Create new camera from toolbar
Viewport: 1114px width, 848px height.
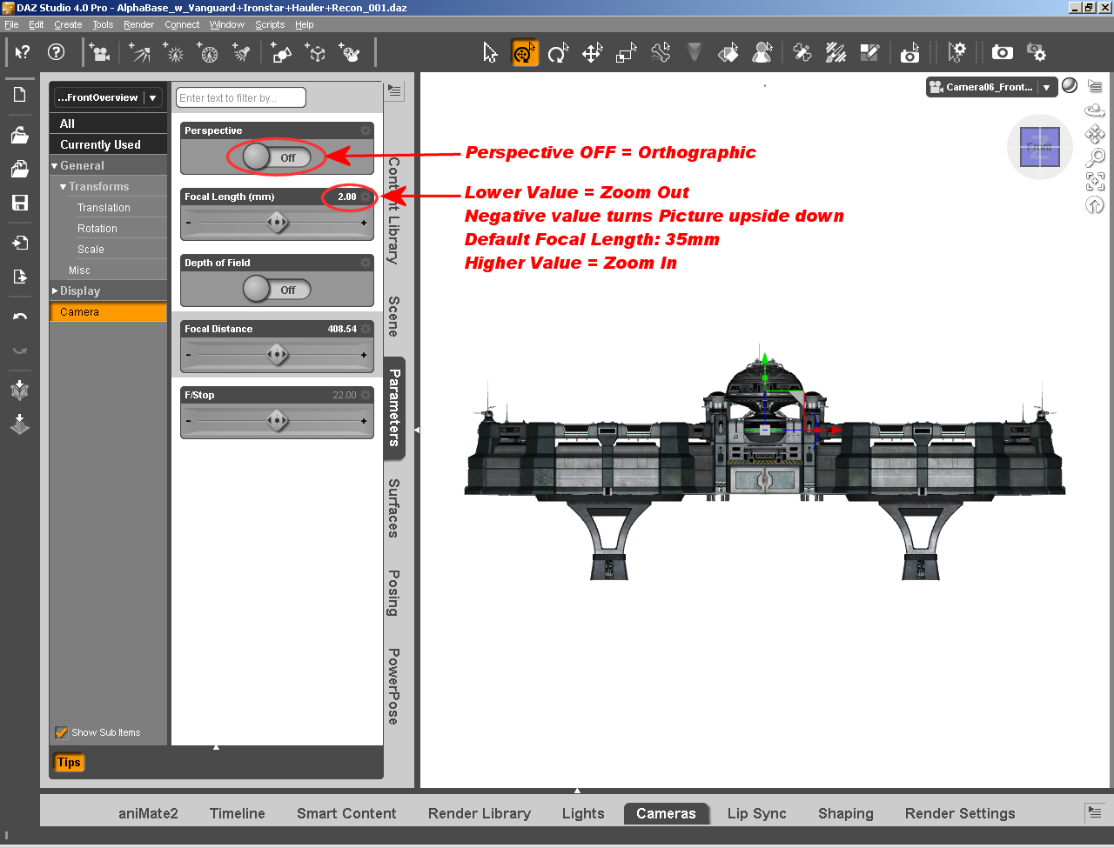click(x=100, y=53)
